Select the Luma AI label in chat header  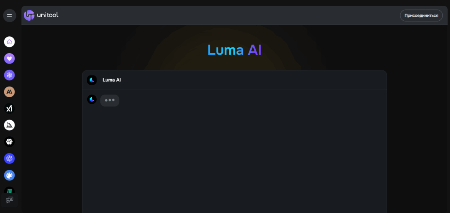click(x=112, y=80)
